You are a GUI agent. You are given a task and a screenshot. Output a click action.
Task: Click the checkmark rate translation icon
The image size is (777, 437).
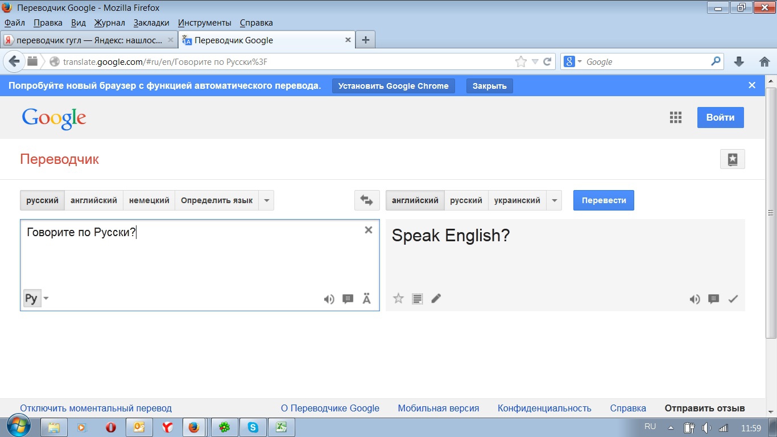pyautogui.click(x=733, y=299)
